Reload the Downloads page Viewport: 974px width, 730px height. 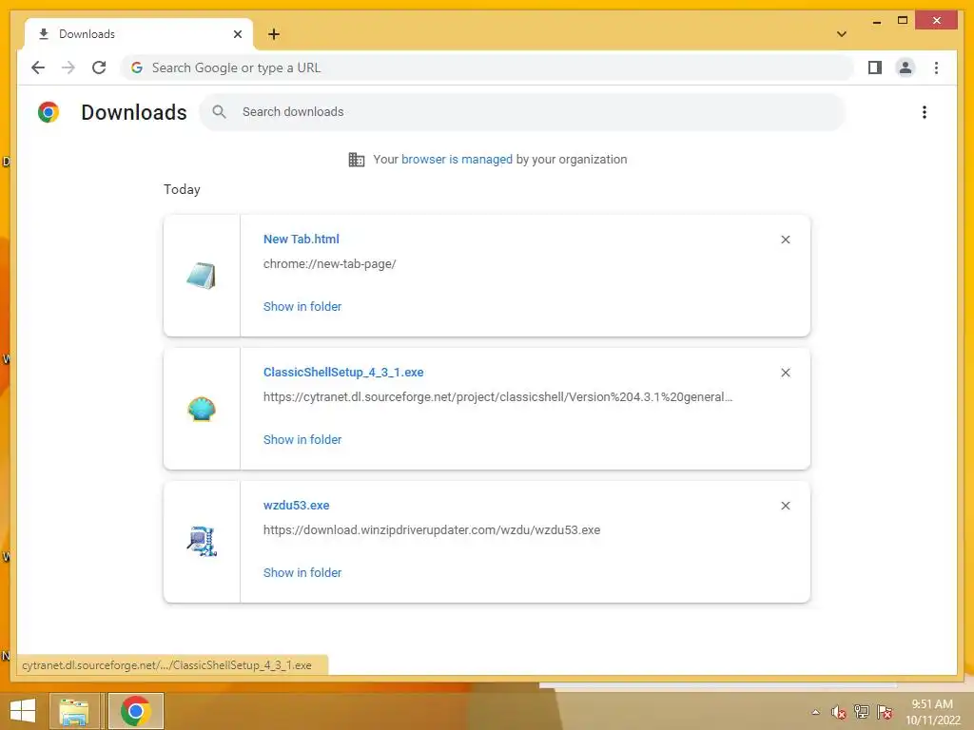[x=99, y=67]
